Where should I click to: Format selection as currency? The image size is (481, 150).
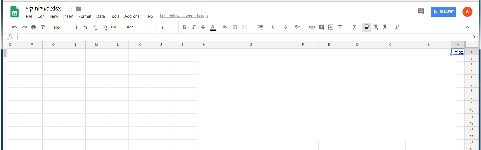pos(76,27)
